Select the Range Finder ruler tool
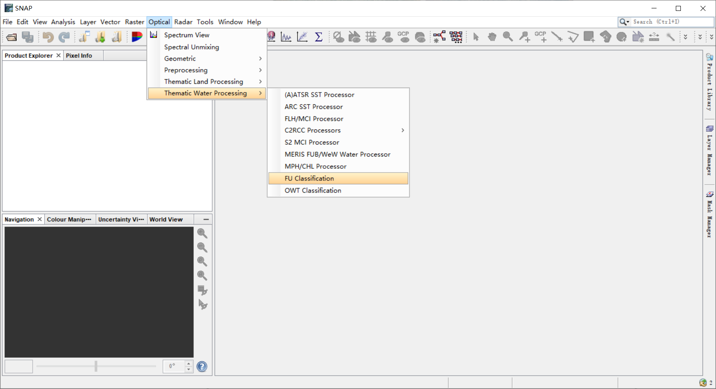Screen dimensions: 716x389 pos(654,37)
